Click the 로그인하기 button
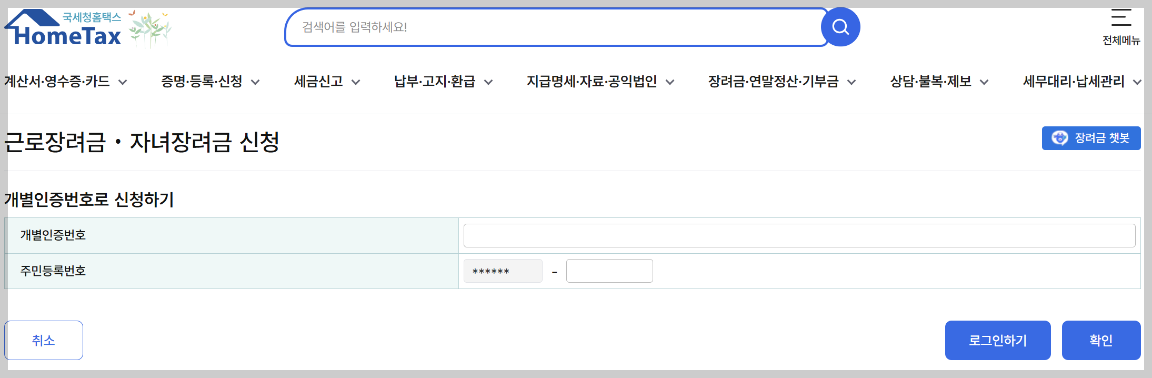Image resolution: width=1152 pixels, height=378 pixels. click(998, 340)
